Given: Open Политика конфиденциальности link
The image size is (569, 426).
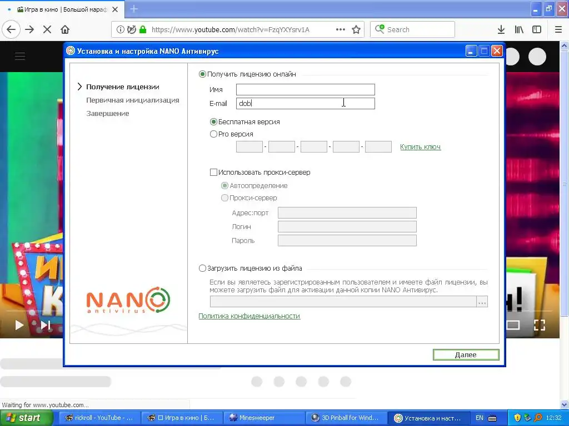Looking at the screenshot, I should point(249,316).
